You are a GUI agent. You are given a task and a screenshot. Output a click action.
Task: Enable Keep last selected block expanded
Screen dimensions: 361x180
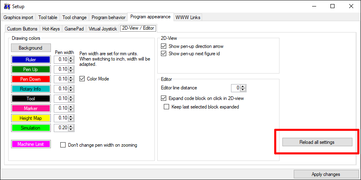click(x=166, y=107)
